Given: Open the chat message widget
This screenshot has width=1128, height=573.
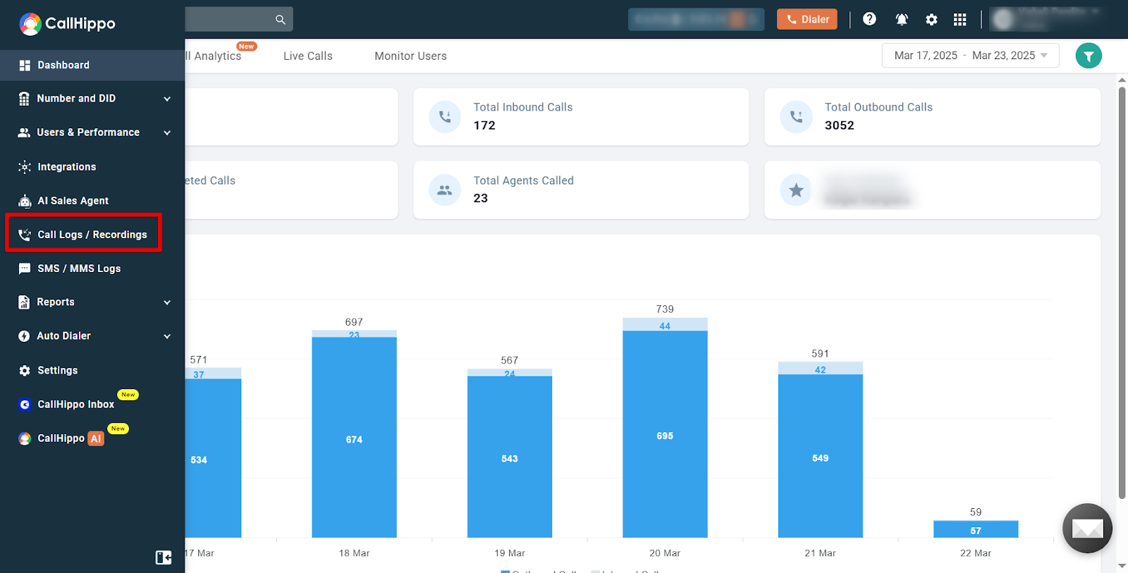Looking at the screenshot, I should pyautogui.click(x=1087, y=529).
